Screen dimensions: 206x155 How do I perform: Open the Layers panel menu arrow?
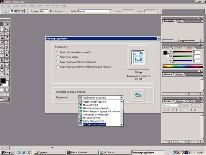pos(202,101)
